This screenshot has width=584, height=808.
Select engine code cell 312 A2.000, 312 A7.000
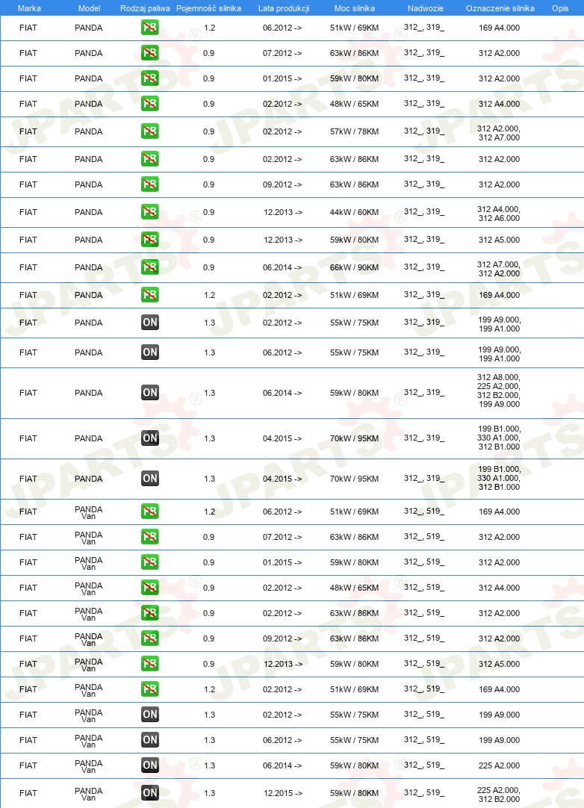point(499,133)
